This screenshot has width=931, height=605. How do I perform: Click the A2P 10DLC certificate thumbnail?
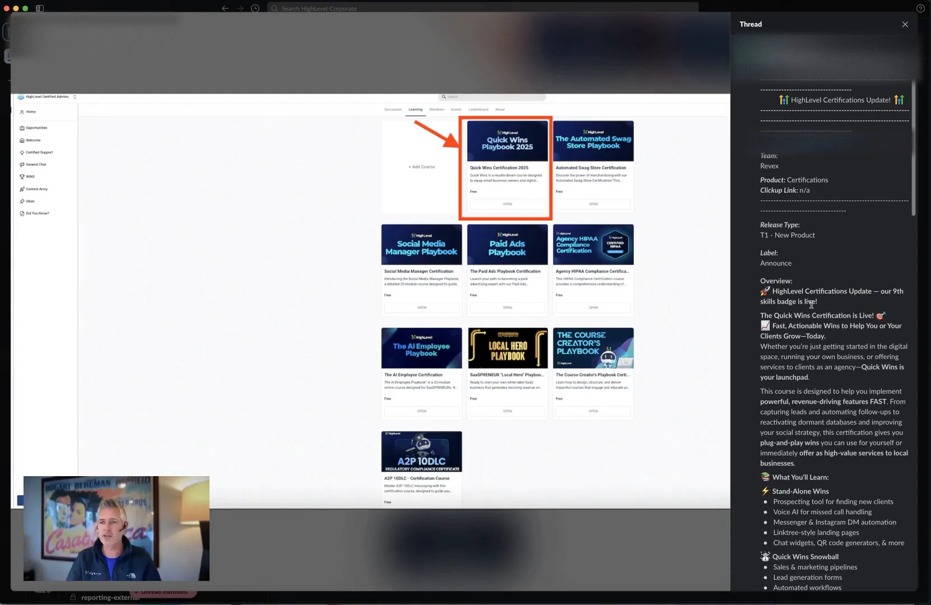coord(422,452)
